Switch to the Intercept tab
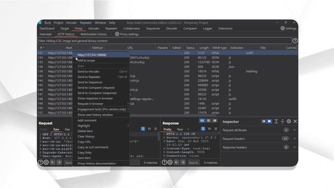 tap(45, 34)
